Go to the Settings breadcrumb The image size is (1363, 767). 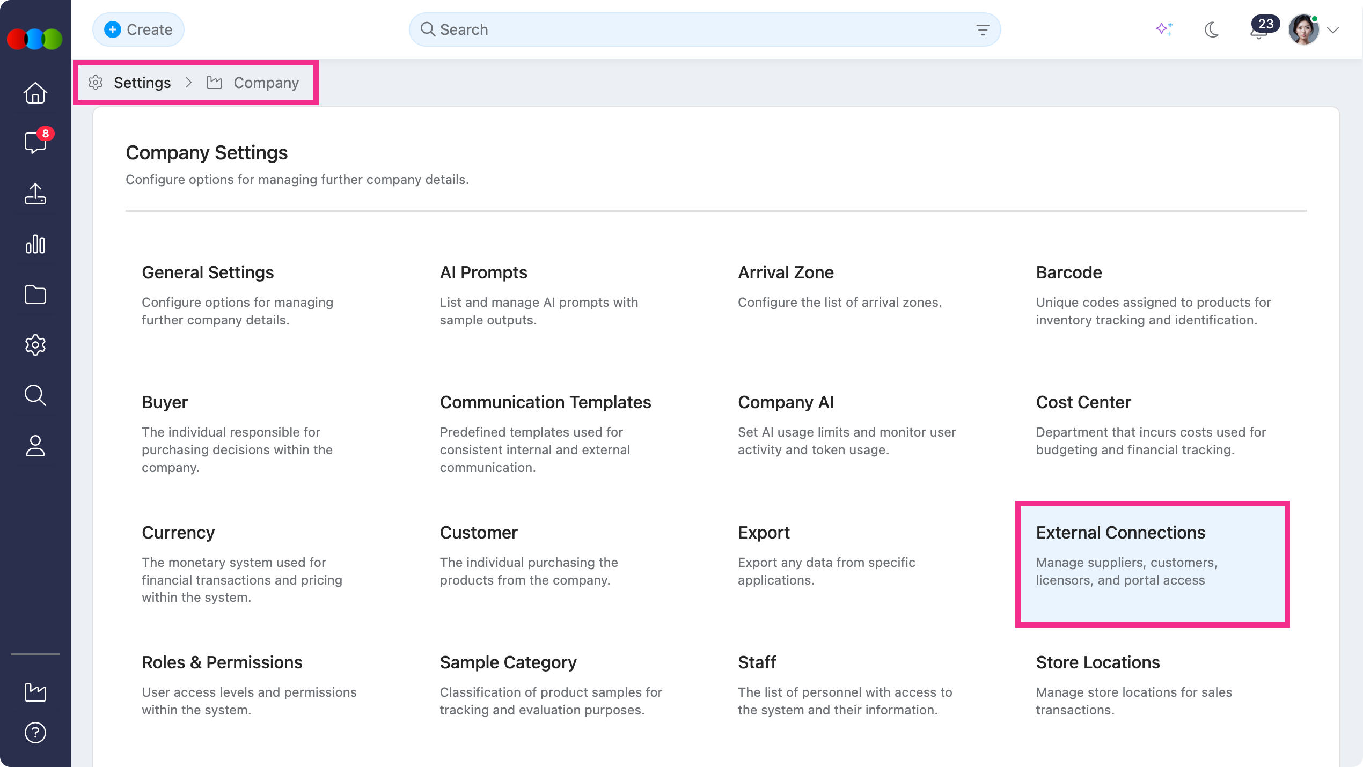pos(142,83)
